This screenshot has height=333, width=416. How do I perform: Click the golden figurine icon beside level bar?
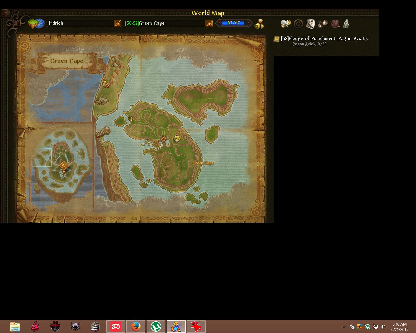(x=259, y=24)
